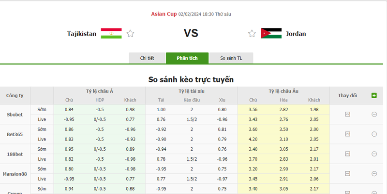
Task: Click the HDP column subheader
Action: [100, 100]
